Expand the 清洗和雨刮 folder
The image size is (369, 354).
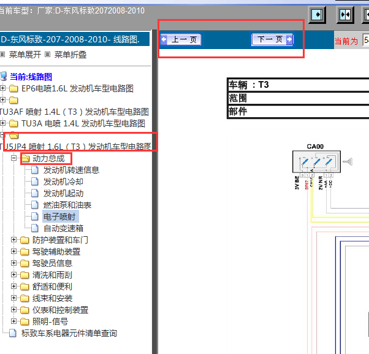pyautogui.click(x=13, y=275)
